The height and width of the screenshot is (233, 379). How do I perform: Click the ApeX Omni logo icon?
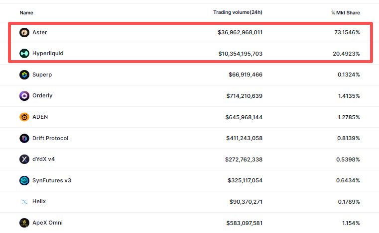coord(24,223)
